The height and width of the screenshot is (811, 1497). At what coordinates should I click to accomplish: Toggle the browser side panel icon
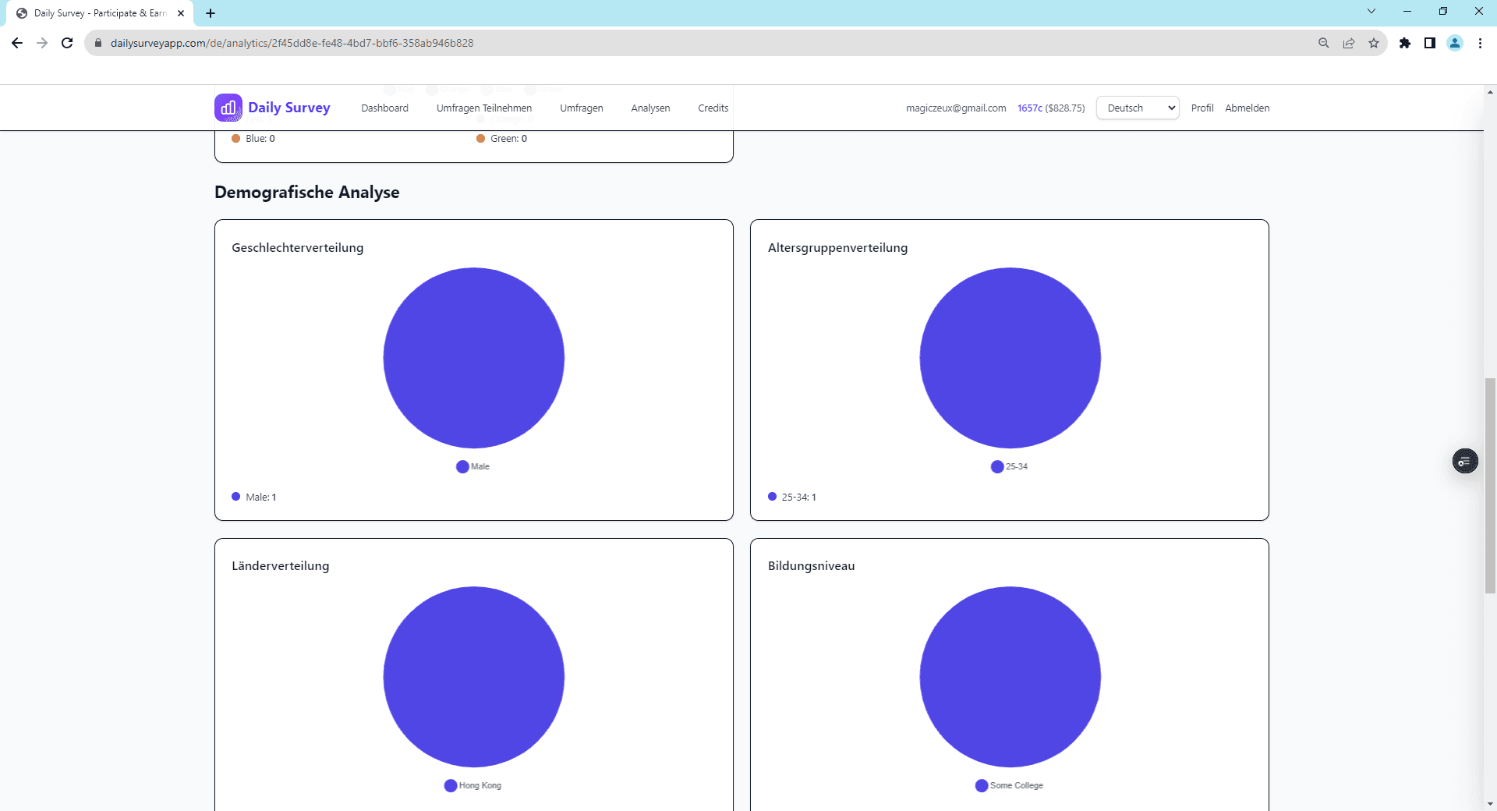pyautogui.click(x=1430, y=43)
